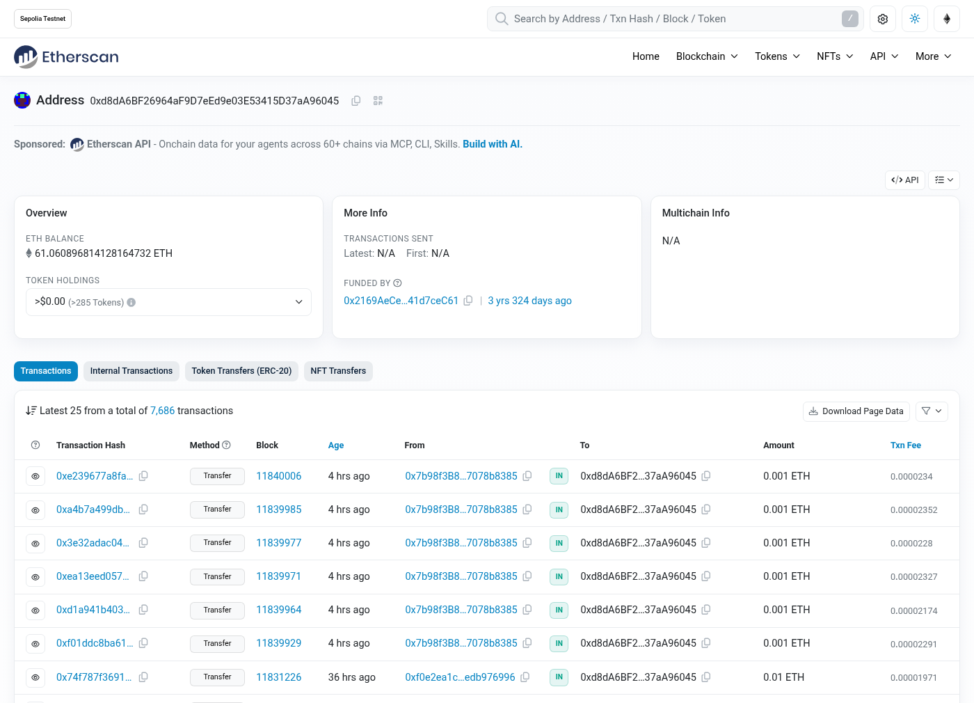Viewport: 974px width, 703px height.
Task: Copy transaction hash 0xe239677a8fa
Action: click(143, 476)
